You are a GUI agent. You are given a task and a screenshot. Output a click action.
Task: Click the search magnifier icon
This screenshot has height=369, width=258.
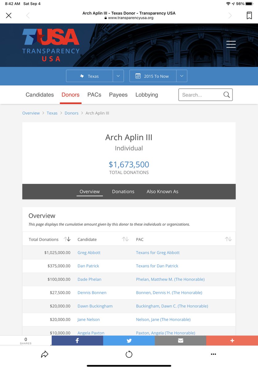point(227,95)
